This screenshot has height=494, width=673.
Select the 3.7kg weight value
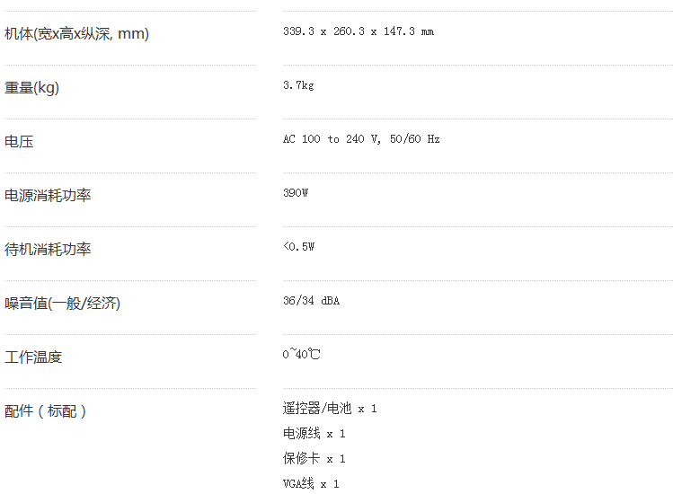pyautogui.click(x=298, y=85)
